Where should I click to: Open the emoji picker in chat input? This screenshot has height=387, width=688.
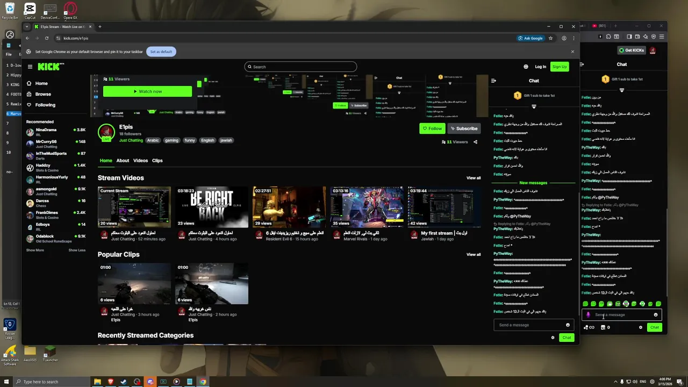568,325
